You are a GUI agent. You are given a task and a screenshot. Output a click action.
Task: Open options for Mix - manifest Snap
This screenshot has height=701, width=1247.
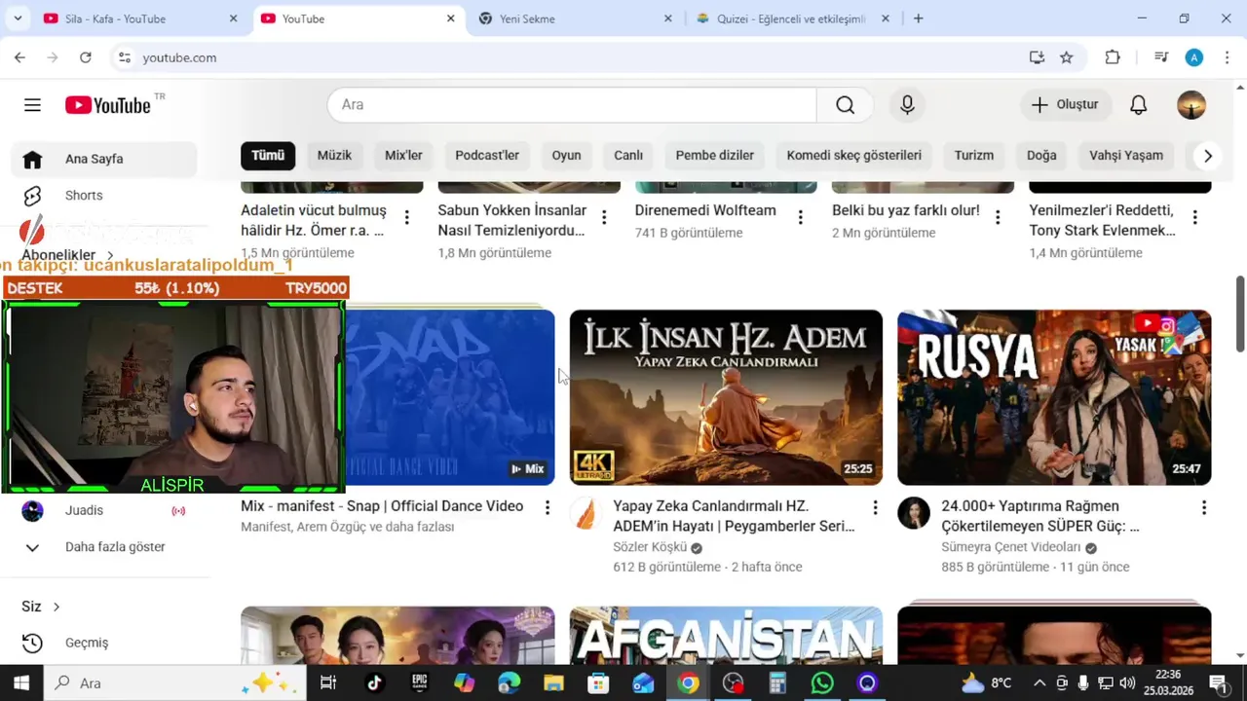tap(548, 507)
